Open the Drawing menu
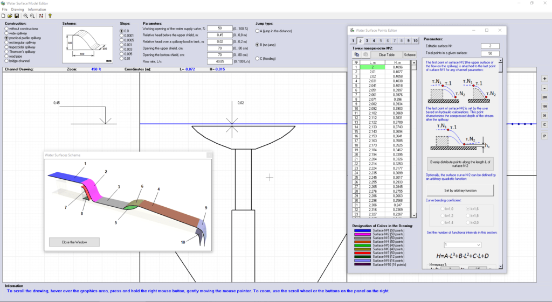The width and height of the screenshot is (552, 302). [x=18, y=10]
